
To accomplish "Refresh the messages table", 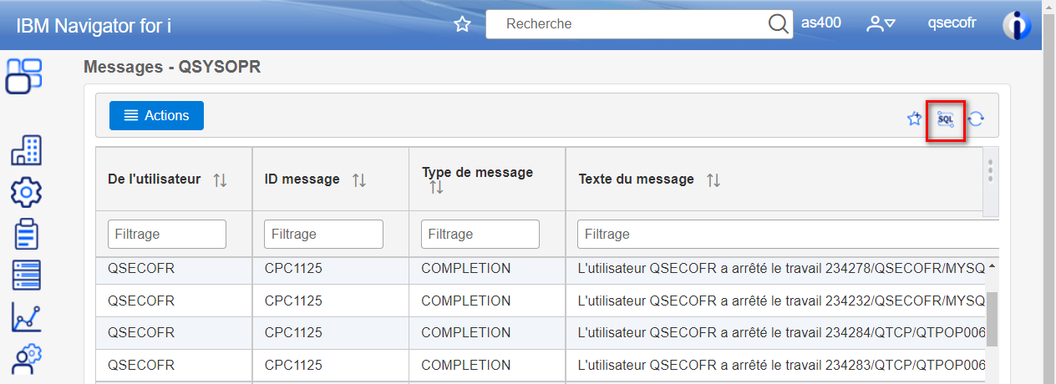I will point(976,119).
